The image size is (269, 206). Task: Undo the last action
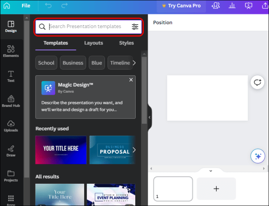click(48, 5)
